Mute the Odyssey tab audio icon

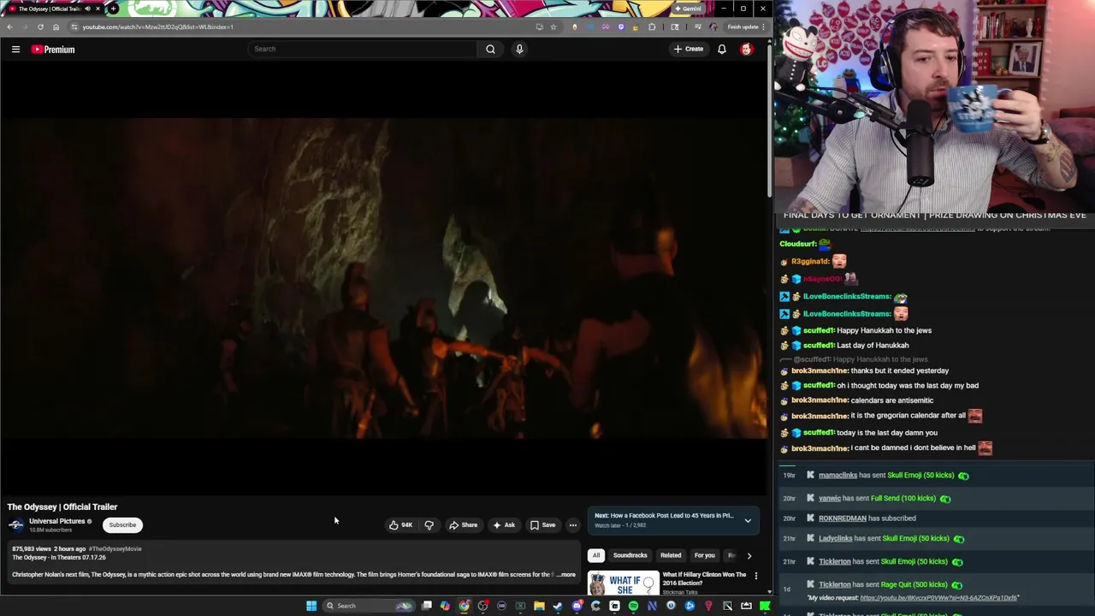pos(87,9)
